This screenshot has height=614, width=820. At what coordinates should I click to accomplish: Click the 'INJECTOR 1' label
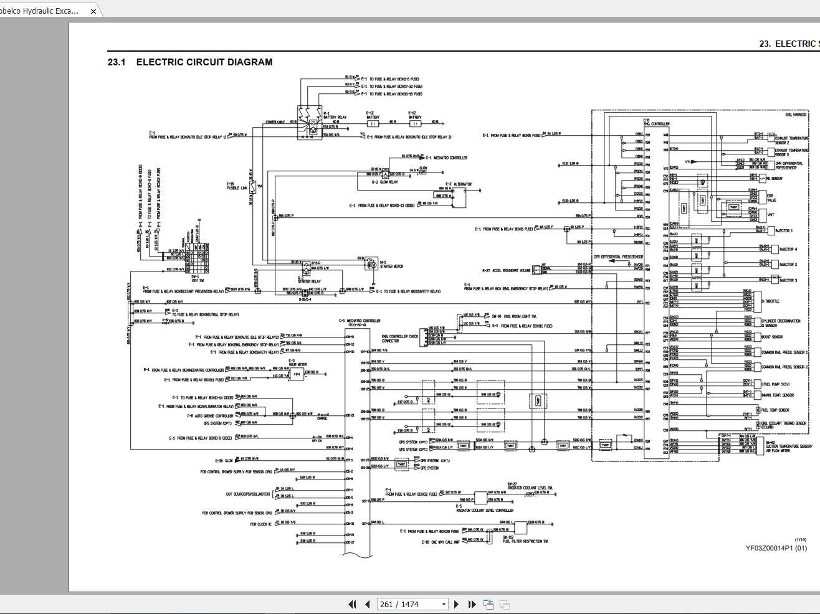[x=784, y=231]
